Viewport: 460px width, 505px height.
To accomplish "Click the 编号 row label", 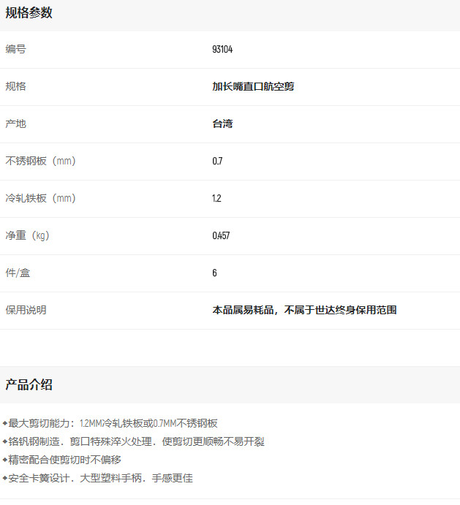I will click(x=15, y=50).
